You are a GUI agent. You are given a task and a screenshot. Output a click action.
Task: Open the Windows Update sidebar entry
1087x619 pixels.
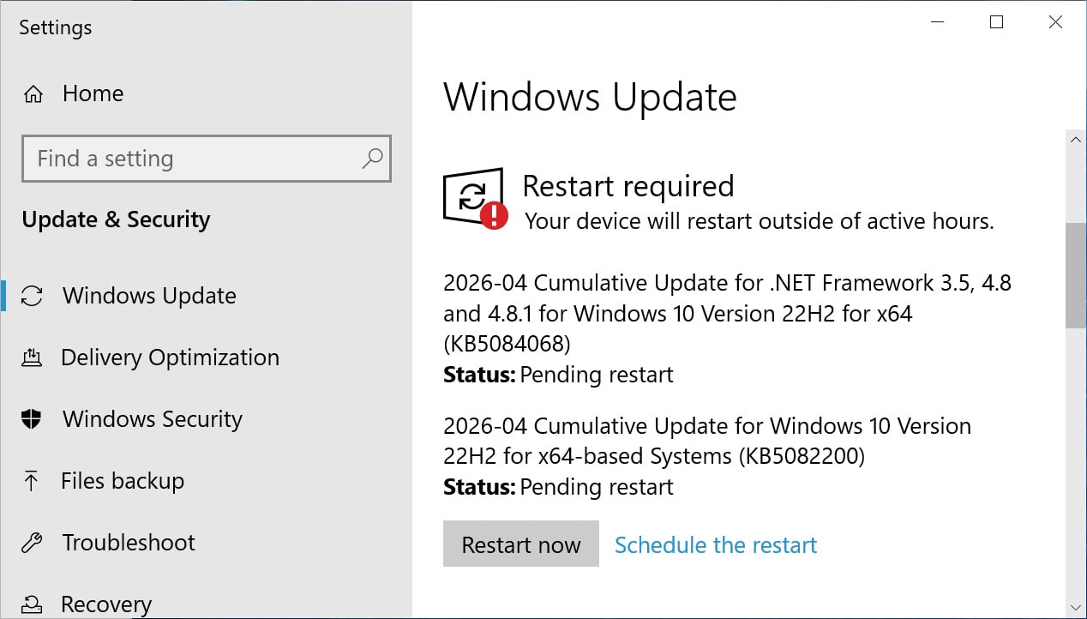[x=148, y=295]
